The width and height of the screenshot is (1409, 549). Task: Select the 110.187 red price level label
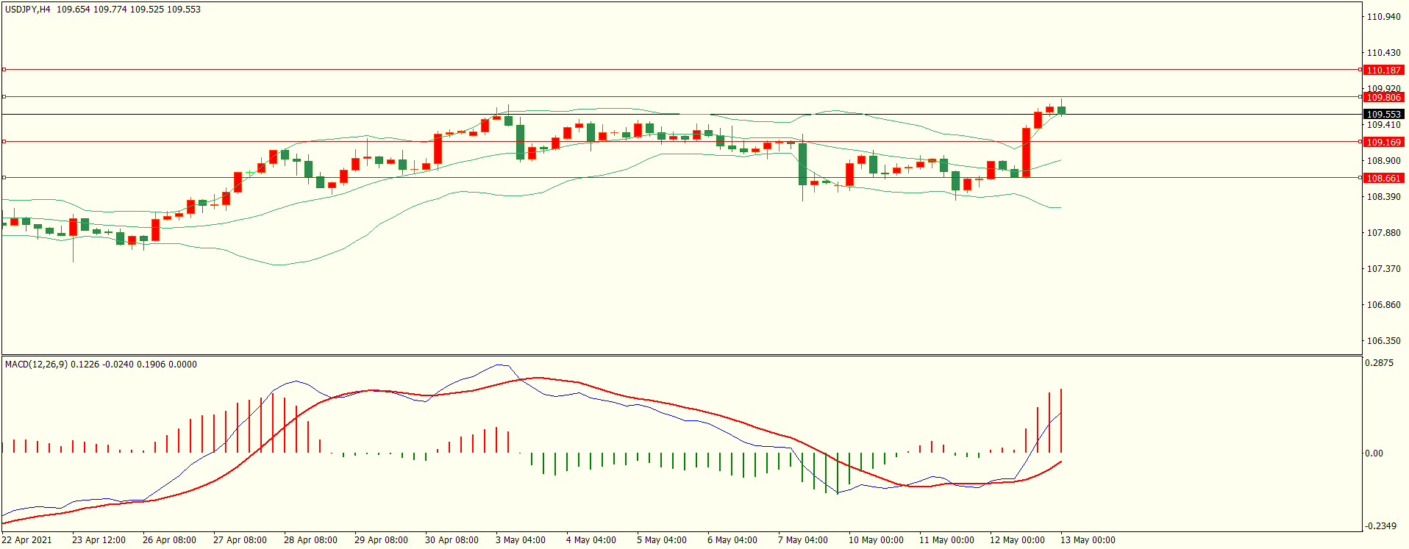[x=1383, y=70]
